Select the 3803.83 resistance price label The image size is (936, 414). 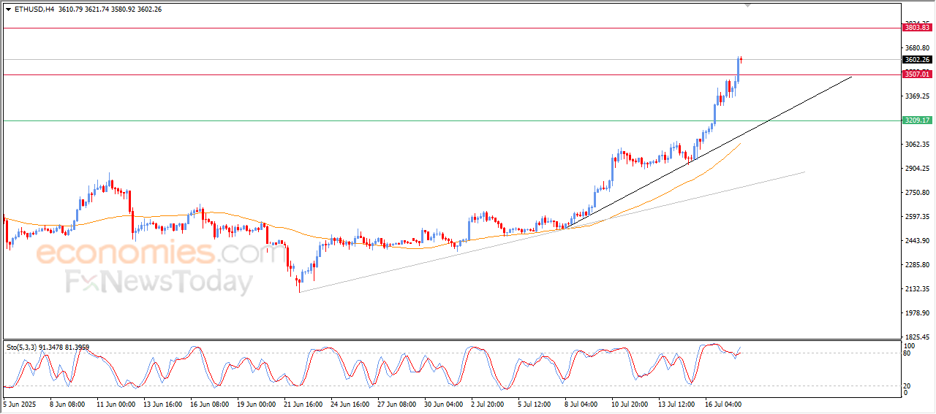pos(917,28)
